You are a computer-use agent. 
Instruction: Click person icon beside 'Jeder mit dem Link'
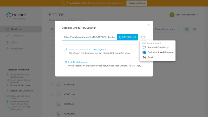[66, 50]
